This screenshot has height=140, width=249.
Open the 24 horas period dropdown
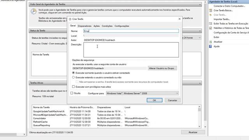(x=200, y=38)
